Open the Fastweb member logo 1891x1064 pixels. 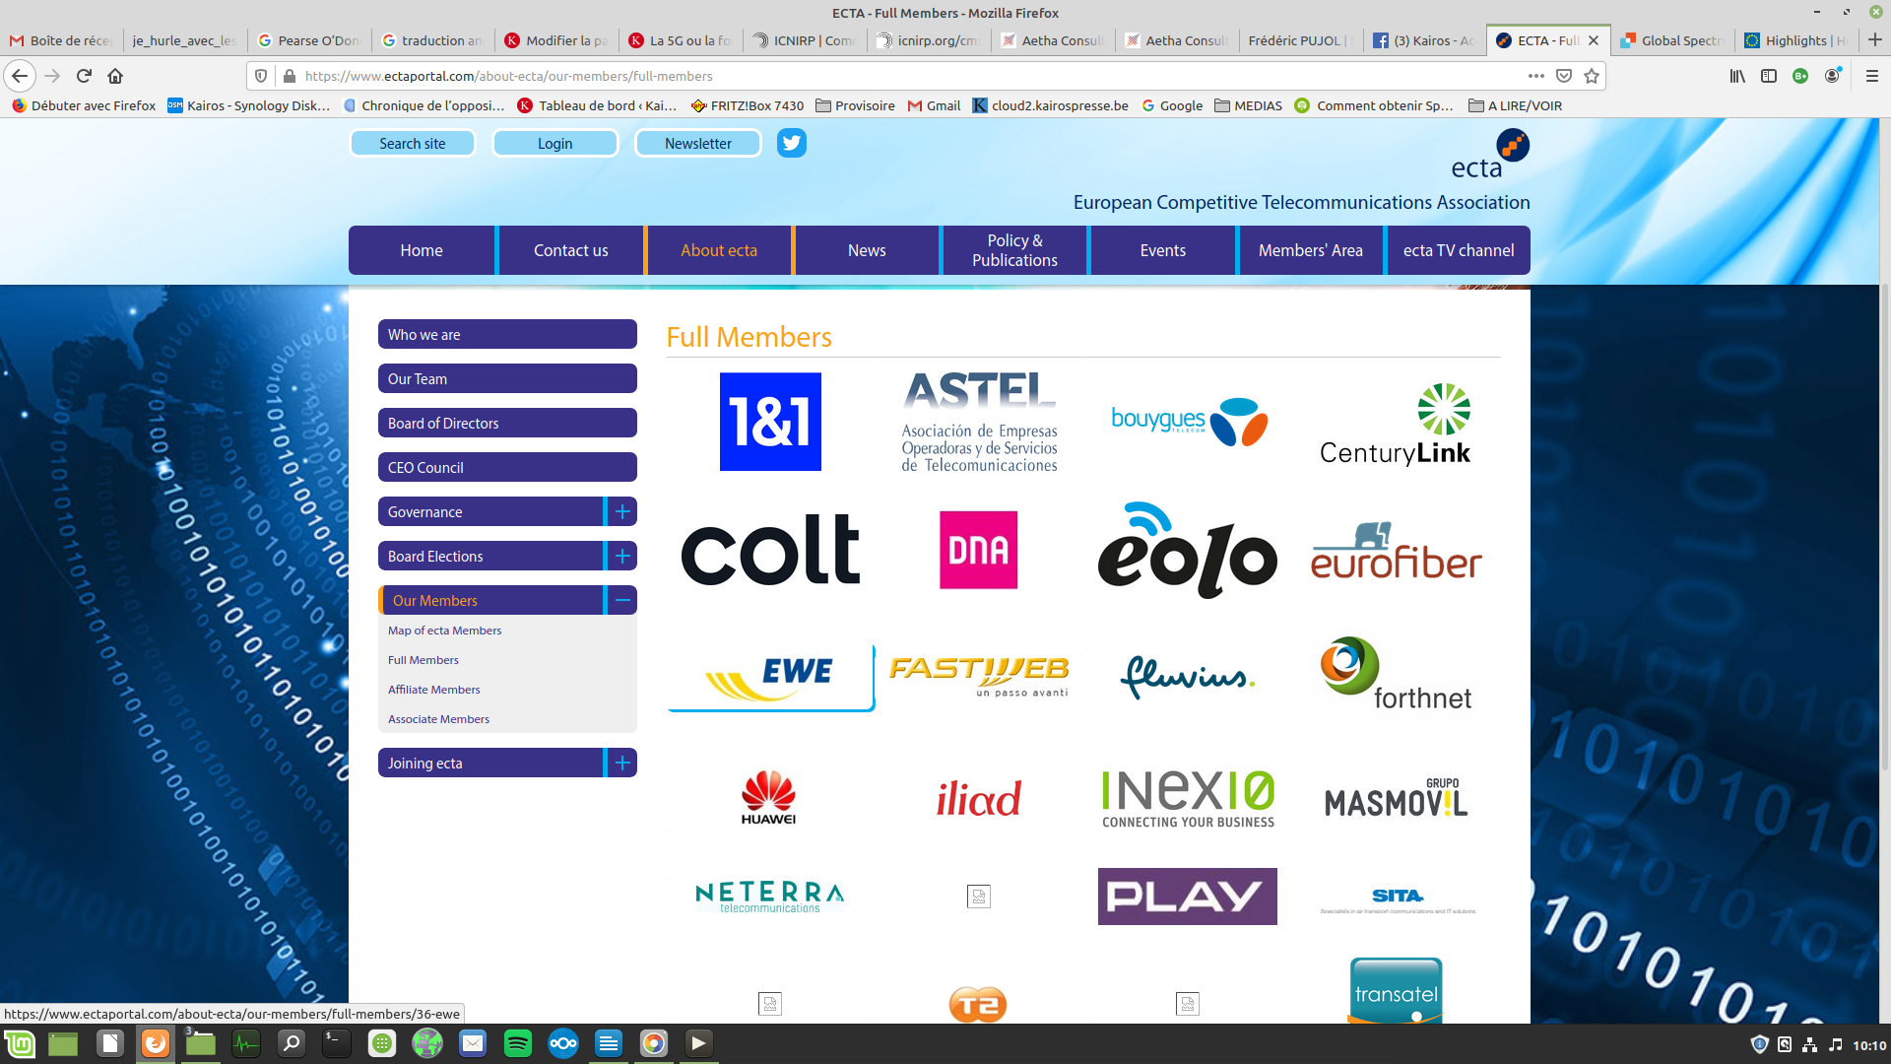coord(978,676)
